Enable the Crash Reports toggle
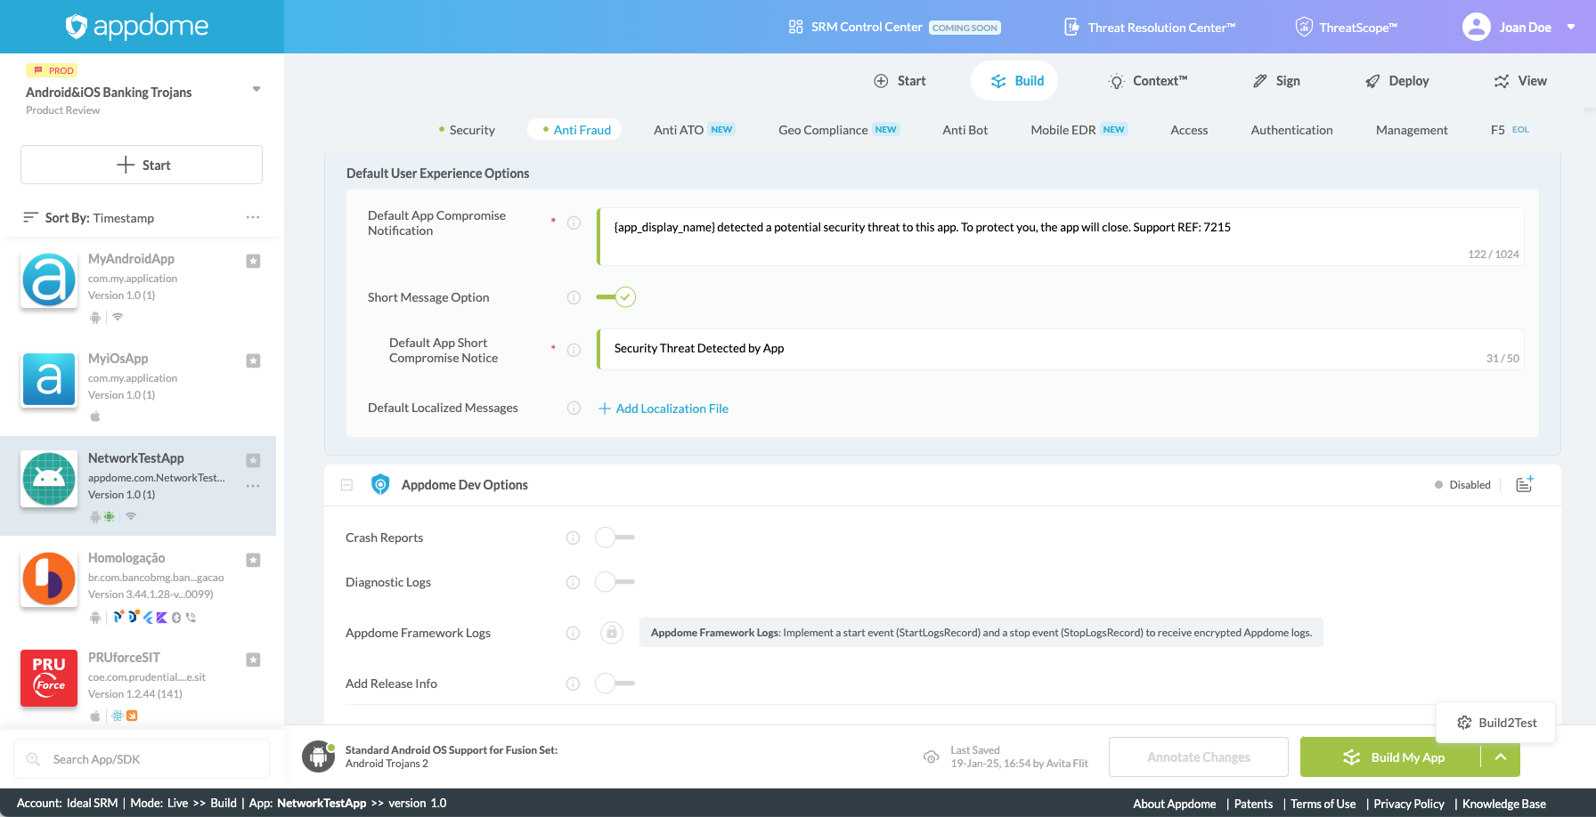Image resolution: width=1596 pixels, height=817 pixels. click(x=615, y=537)
